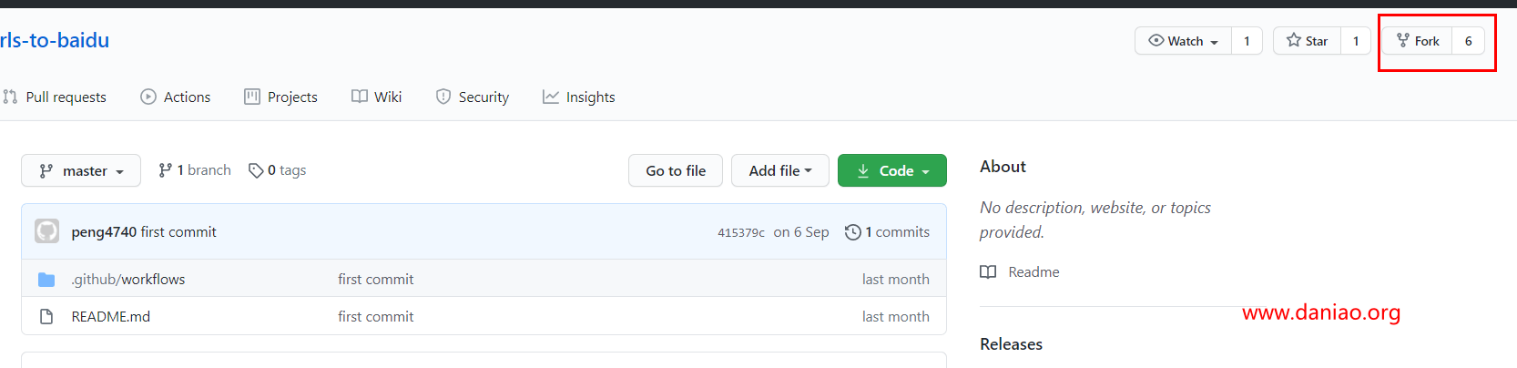The image size is (1517, 368).
Task: View the 1 branch link
Action: point(195,170)
